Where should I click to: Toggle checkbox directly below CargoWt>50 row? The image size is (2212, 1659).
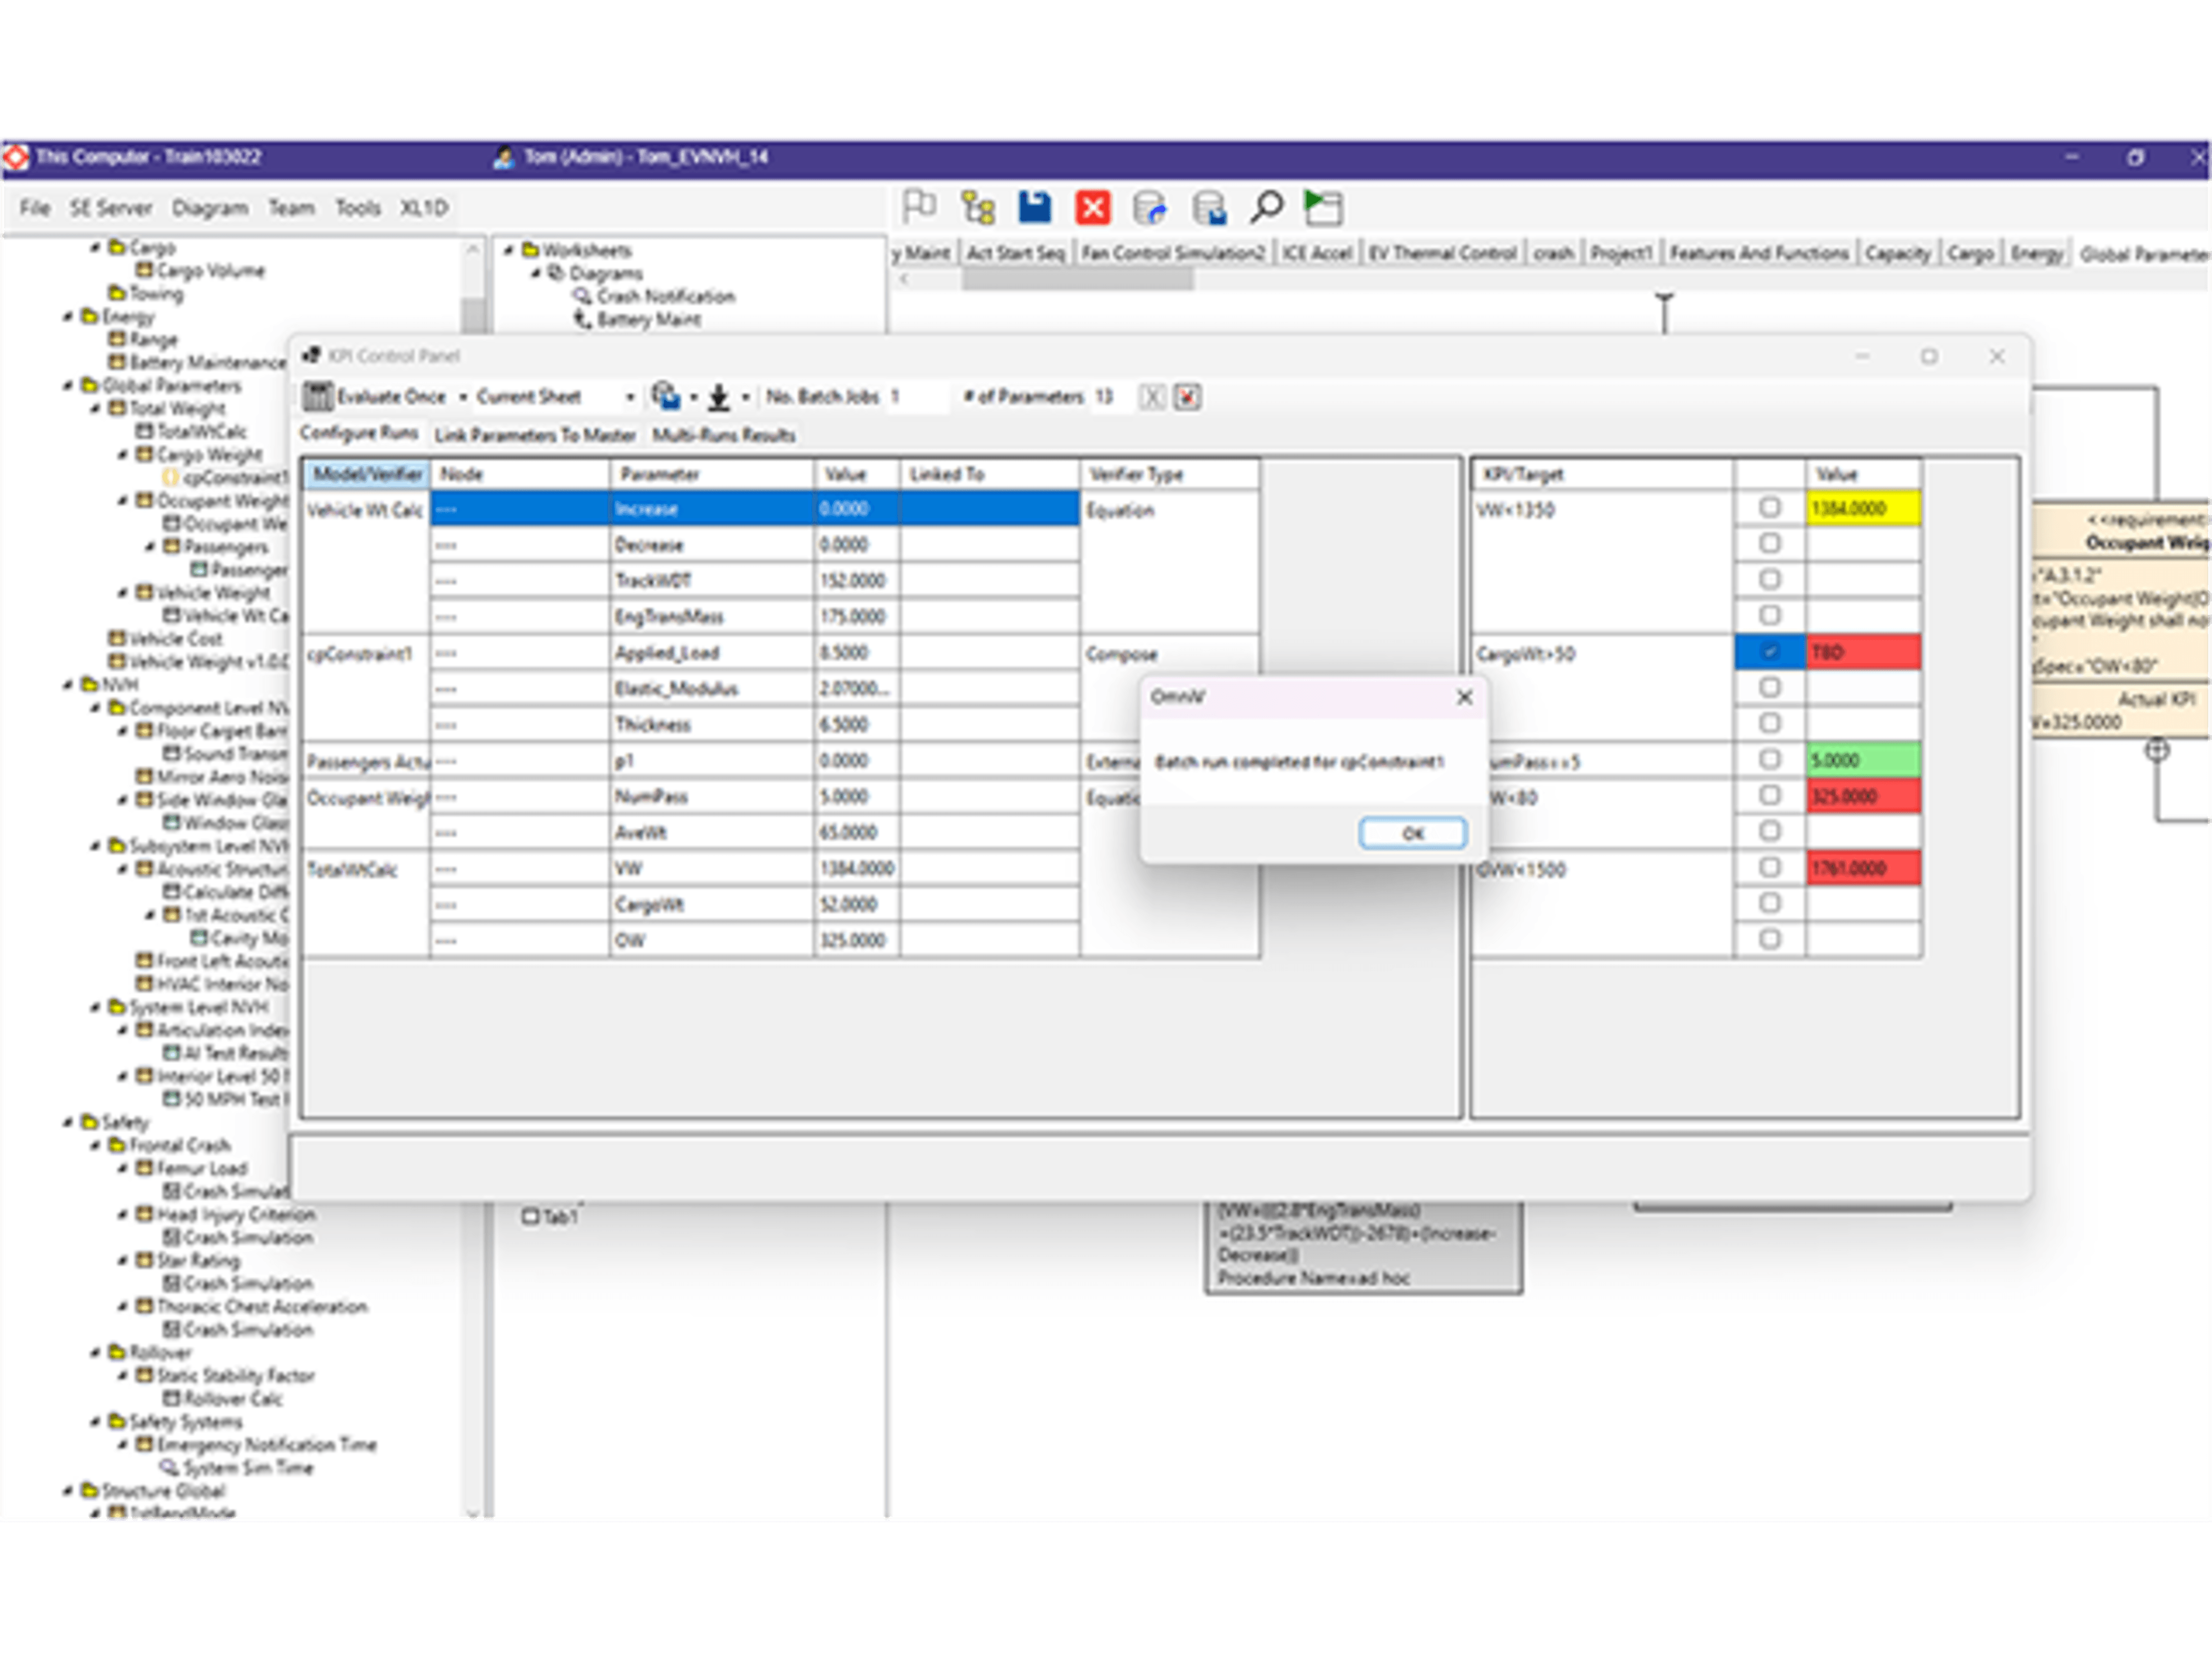click(x=1769, y=688)
